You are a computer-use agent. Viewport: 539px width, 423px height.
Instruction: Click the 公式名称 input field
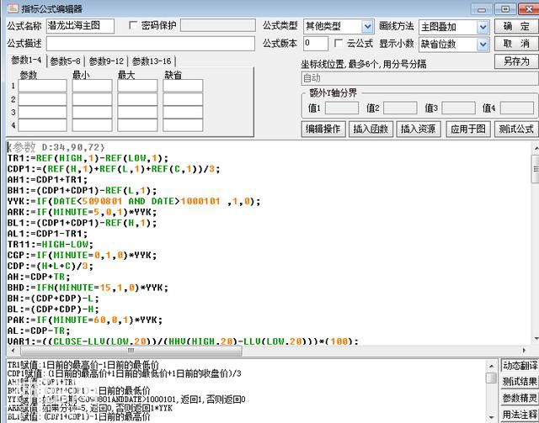[80, 26]
